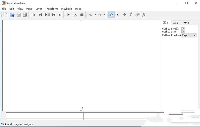This screenshot has width=200, height=127.
Task: Expand the Redo history dropdown arrow
Action: pos(104,15)
